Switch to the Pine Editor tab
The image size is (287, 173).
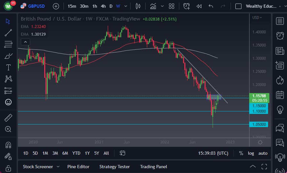tap(78, 167)
